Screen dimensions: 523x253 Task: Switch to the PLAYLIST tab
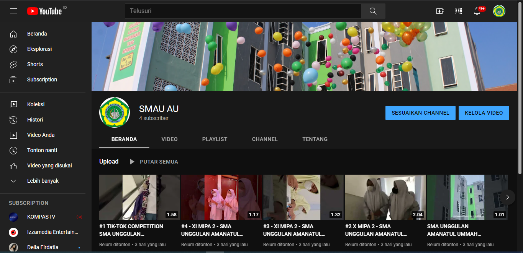215,139
